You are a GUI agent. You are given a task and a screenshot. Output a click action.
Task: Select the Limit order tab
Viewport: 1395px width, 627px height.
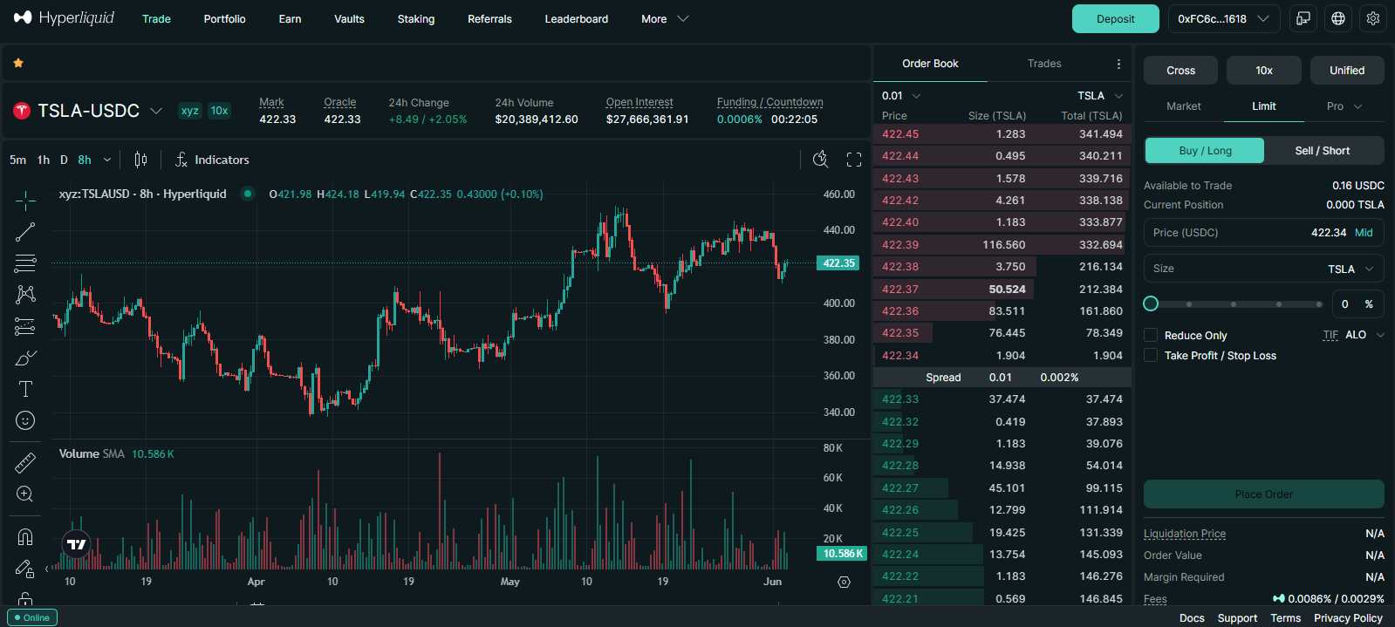1264,106
